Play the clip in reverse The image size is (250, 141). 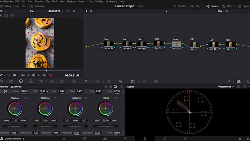tap(28, 75)
